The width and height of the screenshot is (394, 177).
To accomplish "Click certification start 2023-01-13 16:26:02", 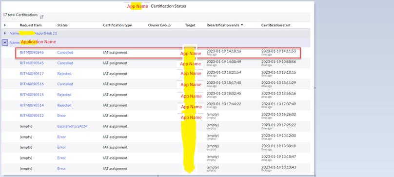I will 278,115.
